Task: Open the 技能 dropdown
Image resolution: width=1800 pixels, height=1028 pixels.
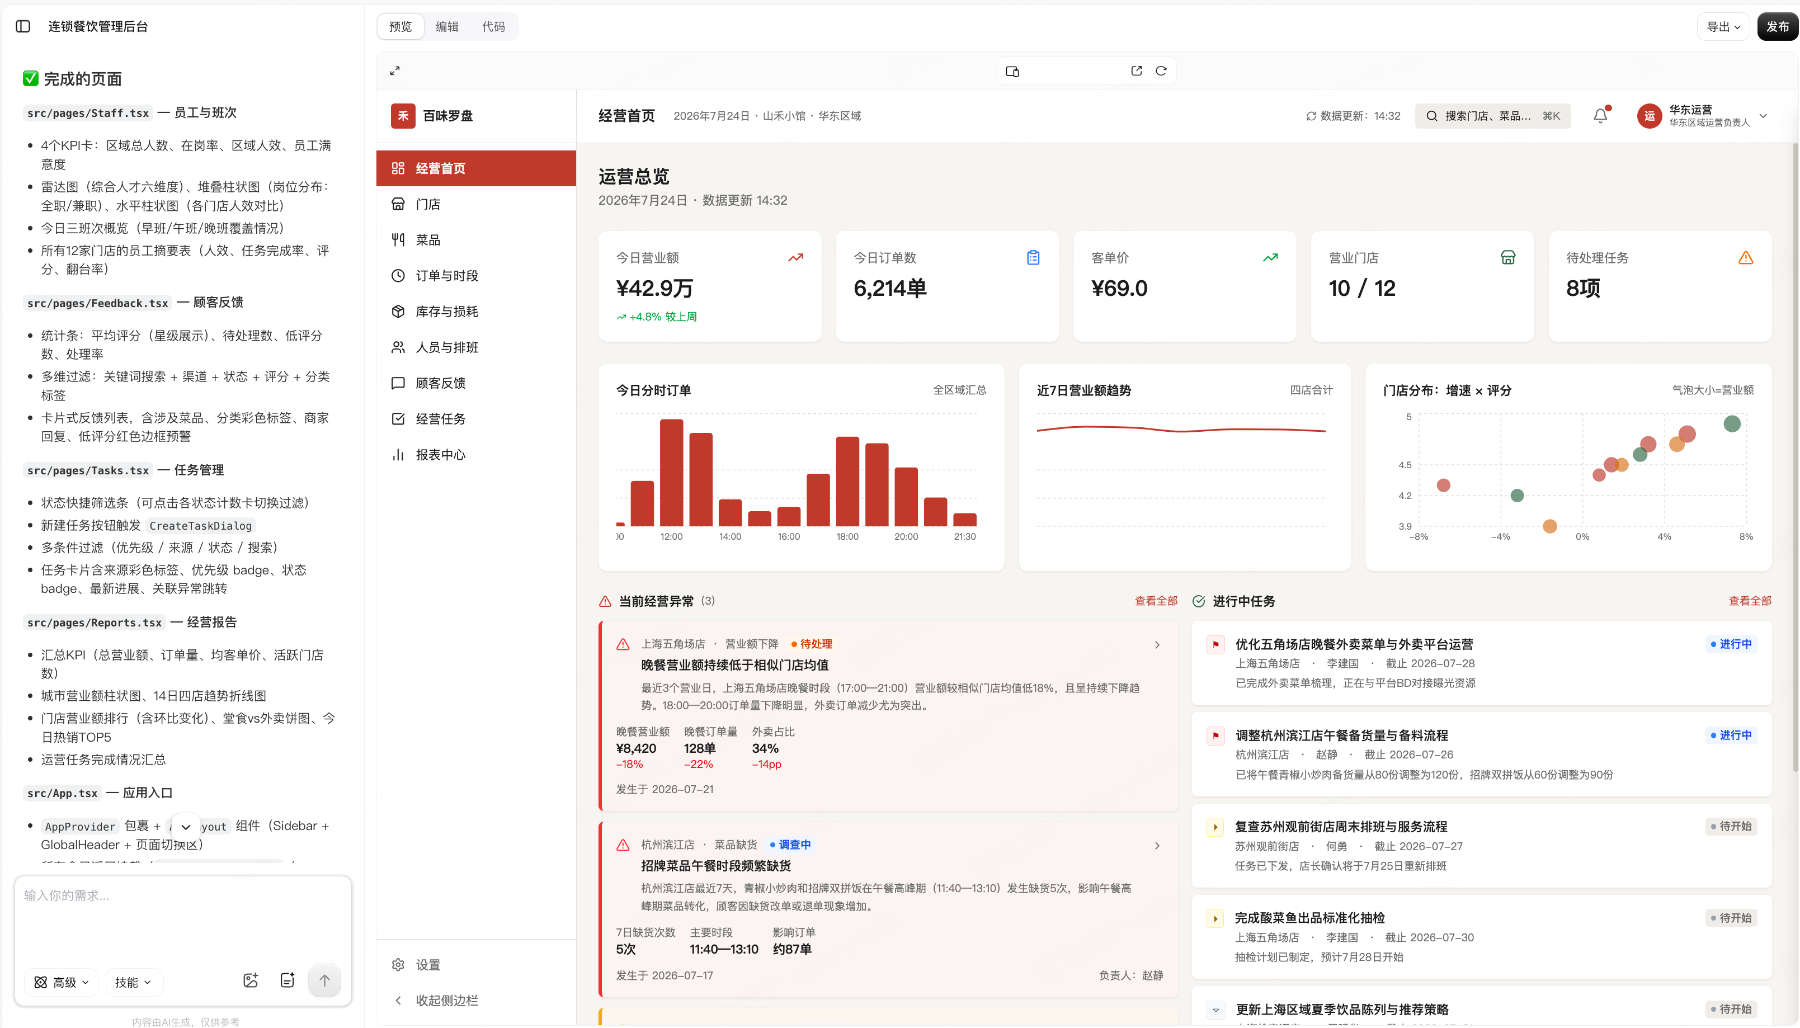Action: [x=134, y=982]
